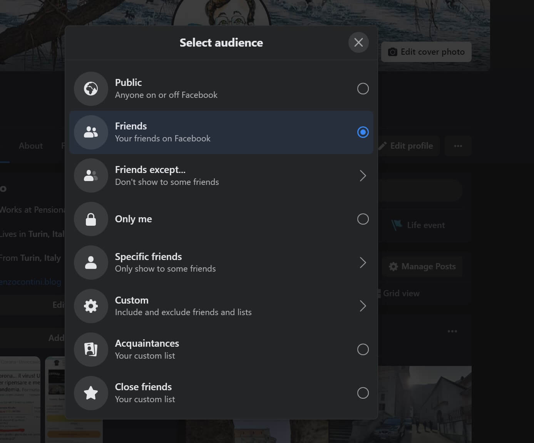Click the Friends except people icon

pyautogui.click(x=91, y=176)
